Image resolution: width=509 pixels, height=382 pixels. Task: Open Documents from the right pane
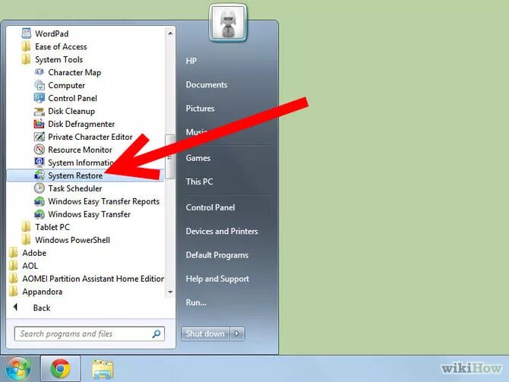point(207,85)
